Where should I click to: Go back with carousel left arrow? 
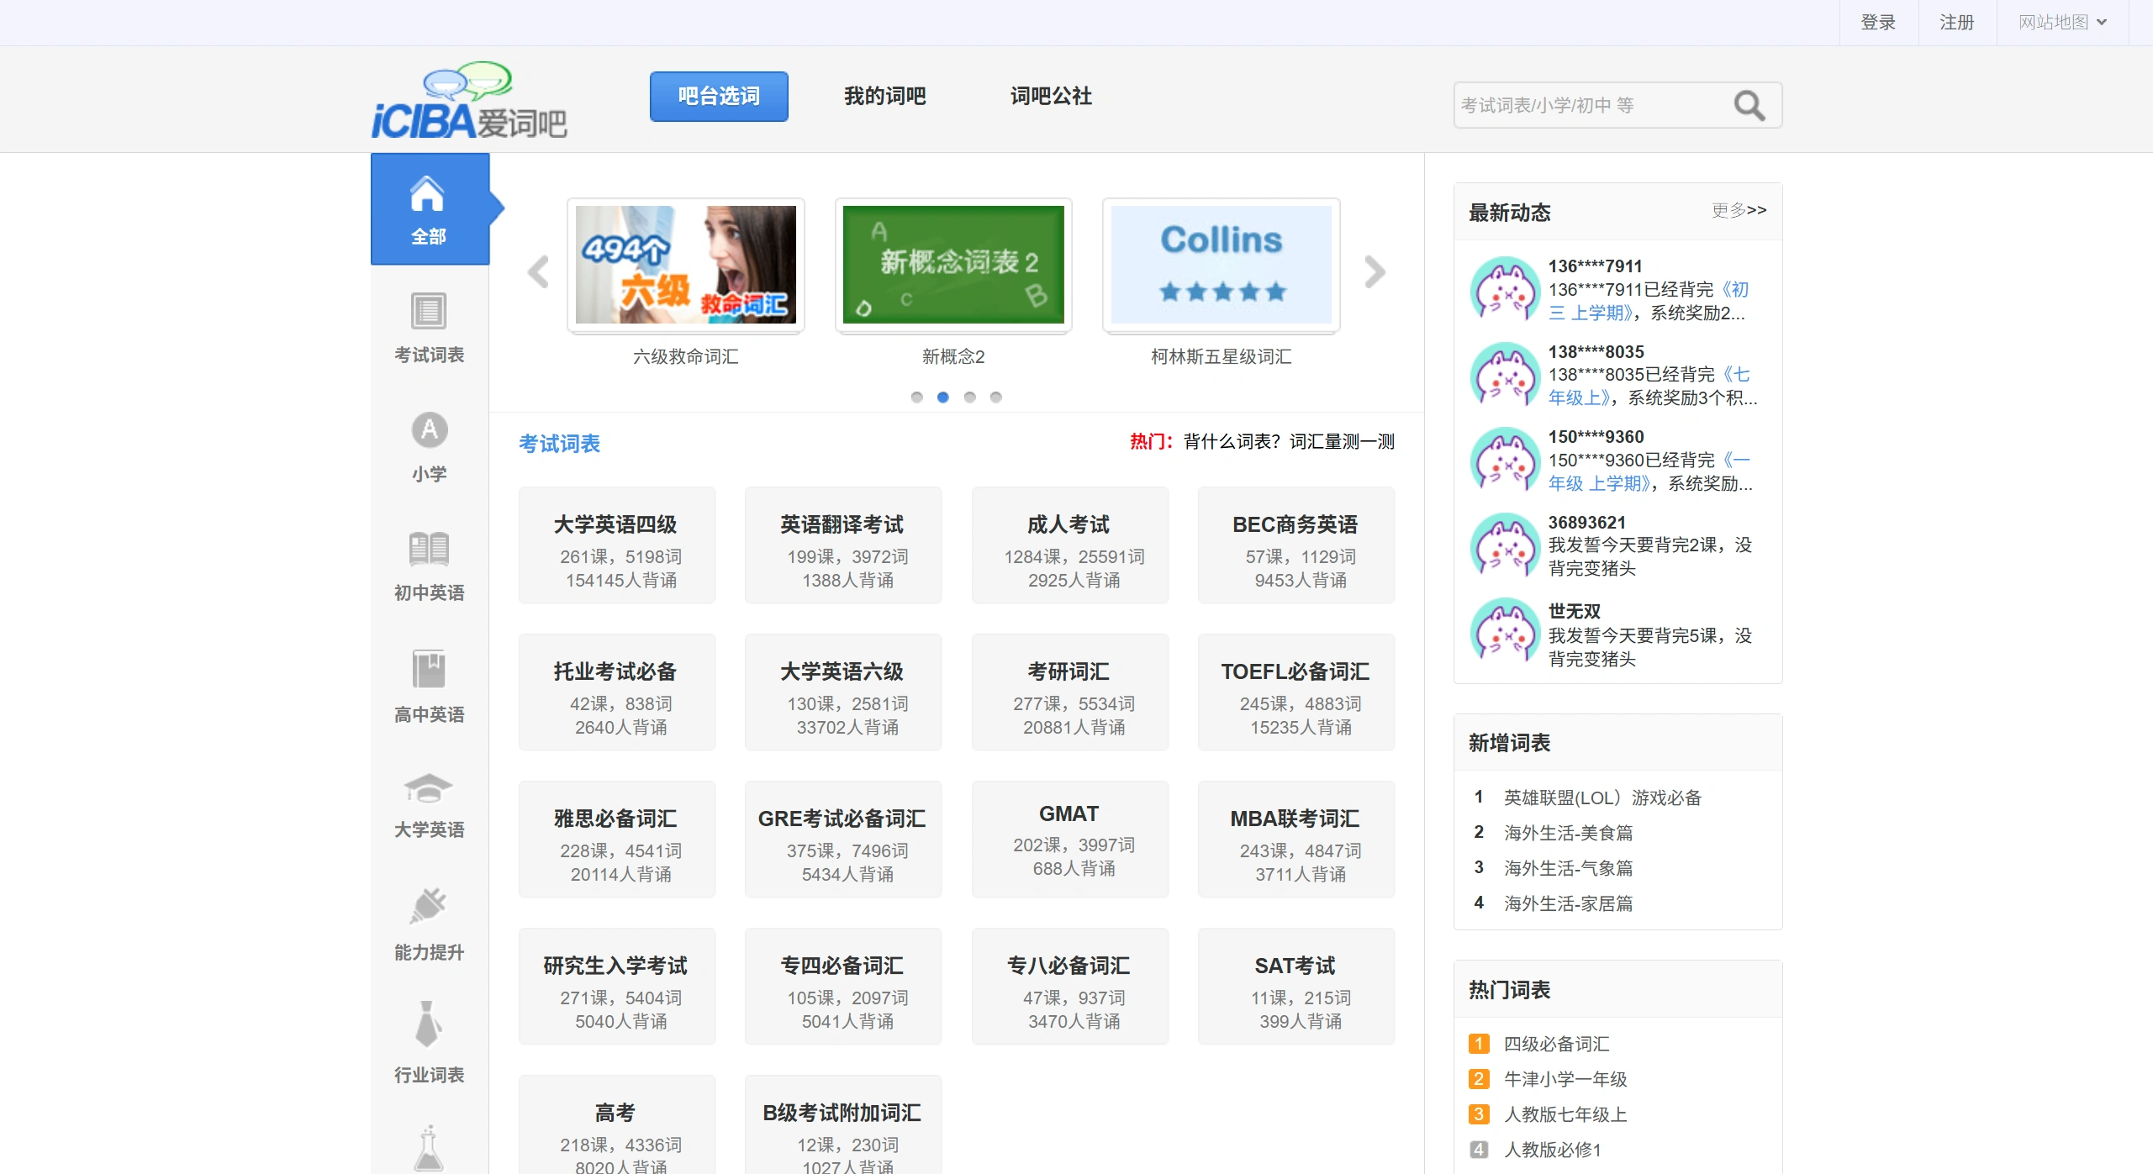[539, 271]
